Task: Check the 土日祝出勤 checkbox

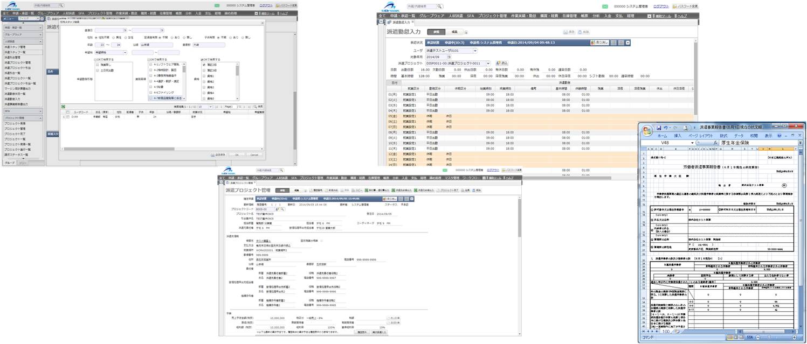Action: coord(96,71)
